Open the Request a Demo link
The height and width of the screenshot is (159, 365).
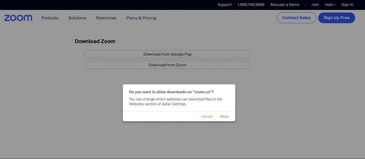point(285,5)
